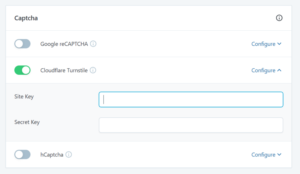The width and height of the screenshot is (300, 174).
Task: Turn on the hCaptcha toggle
Action: [22, 155]
